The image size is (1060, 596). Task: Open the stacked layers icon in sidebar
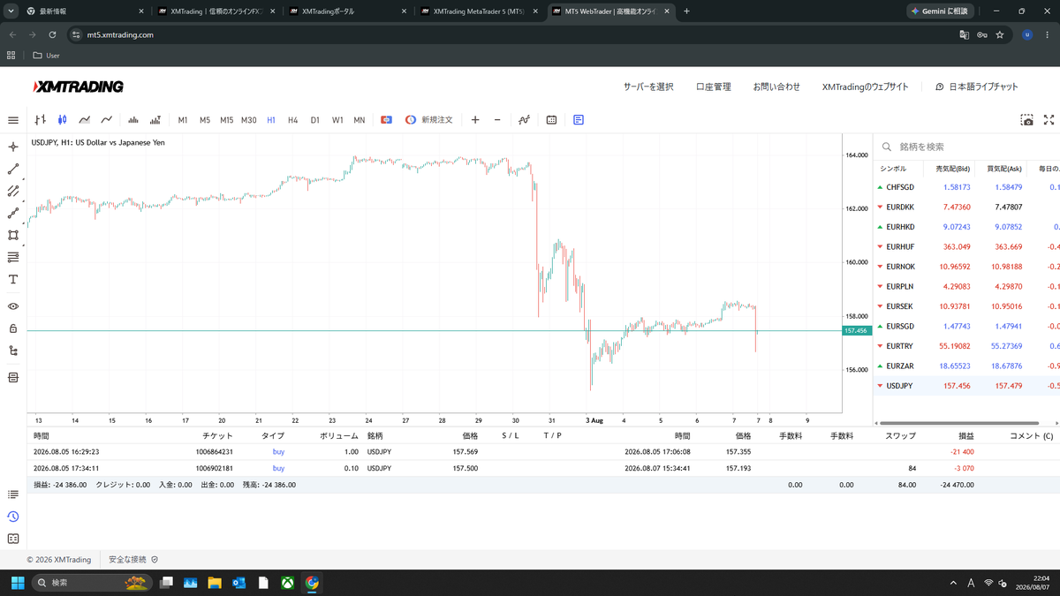pos(13,378)
